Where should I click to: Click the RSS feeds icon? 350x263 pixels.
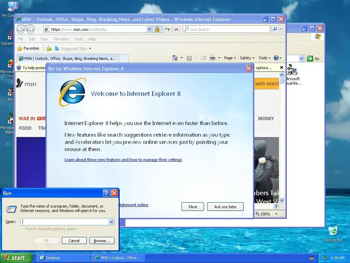pos(189,58)
